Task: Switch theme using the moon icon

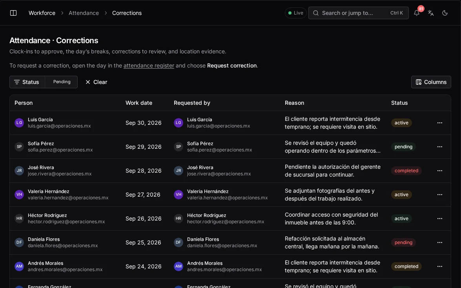Action: (x=445, y=13)
